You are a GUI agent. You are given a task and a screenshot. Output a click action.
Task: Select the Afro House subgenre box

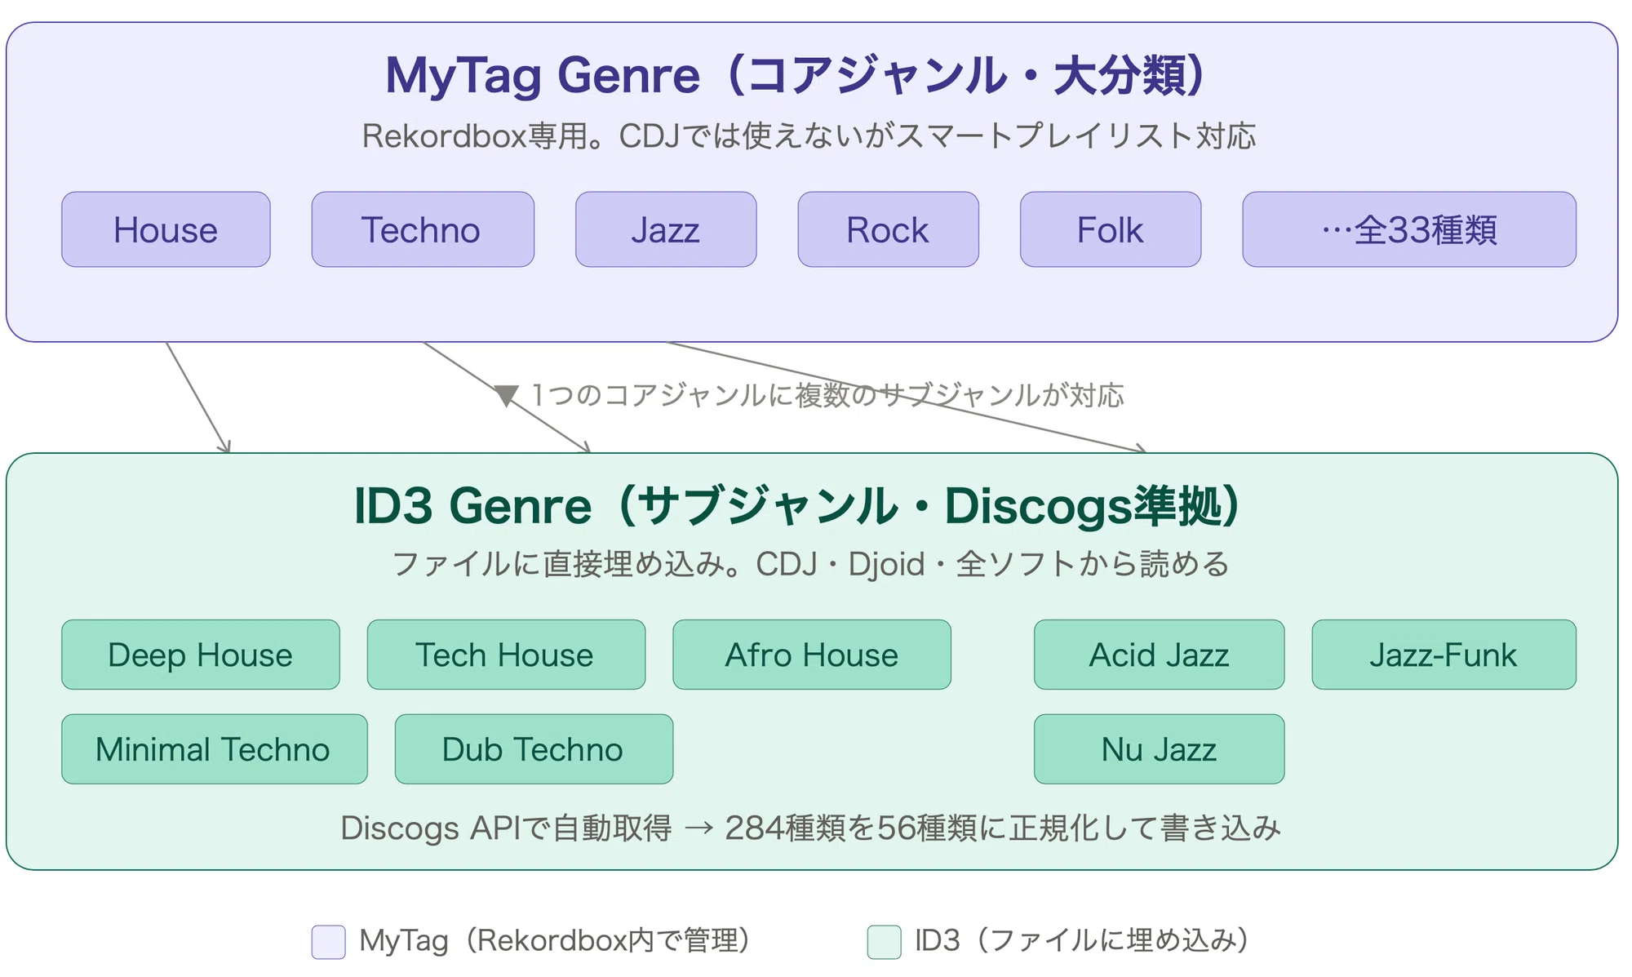(812, 655)
